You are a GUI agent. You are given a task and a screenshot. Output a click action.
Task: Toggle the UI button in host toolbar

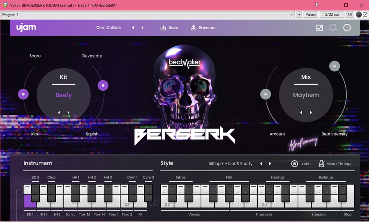[x=350, y=14]
